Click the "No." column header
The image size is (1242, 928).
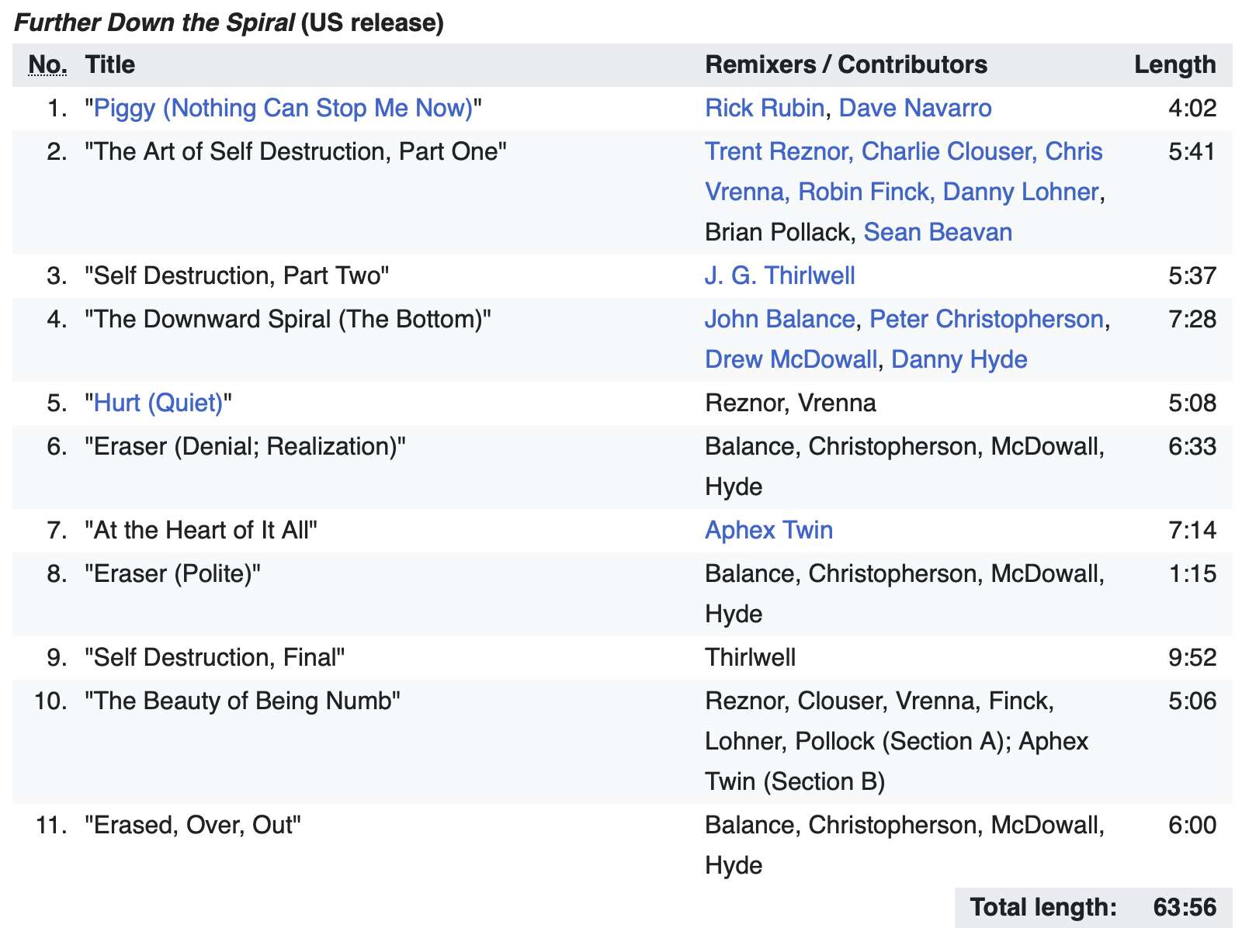[47, 64]
